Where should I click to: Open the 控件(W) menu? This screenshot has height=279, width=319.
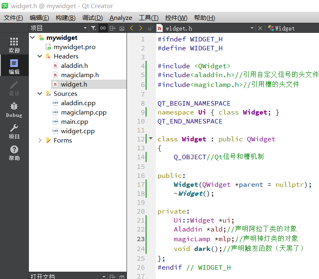point(176,18)
